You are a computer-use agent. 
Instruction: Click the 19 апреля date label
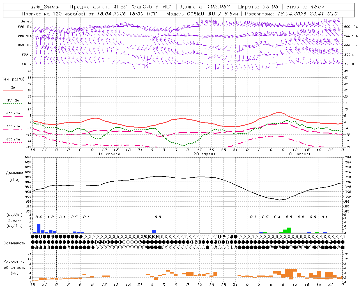click(x=109, y=154)
